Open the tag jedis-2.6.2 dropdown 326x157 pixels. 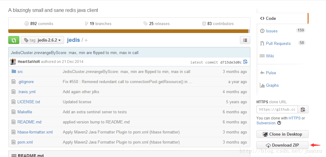(x=42, y=40)
